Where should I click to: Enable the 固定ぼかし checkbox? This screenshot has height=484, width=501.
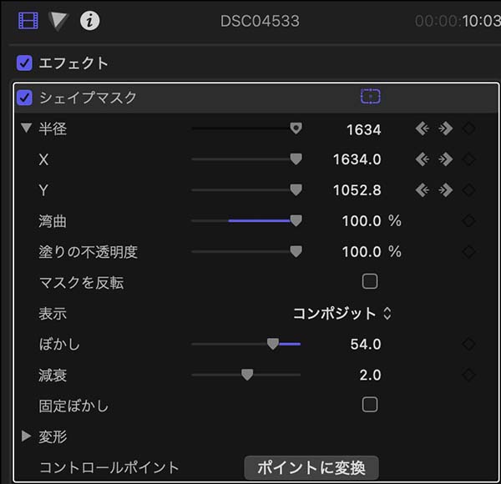point(370,405)
